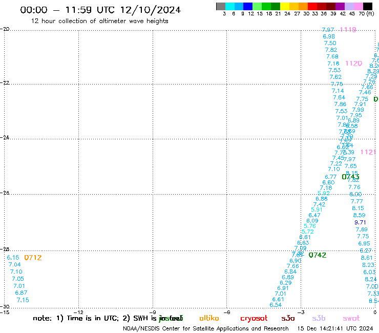Click the green pass time '0743'
The width and height of the screenshot is (379, 333).
click(350, 177)
